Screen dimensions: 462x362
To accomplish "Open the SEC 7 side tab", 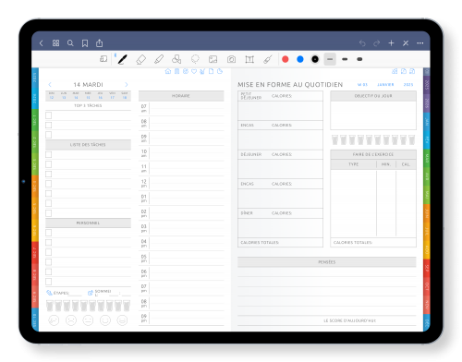I will [x=35, y=253].
